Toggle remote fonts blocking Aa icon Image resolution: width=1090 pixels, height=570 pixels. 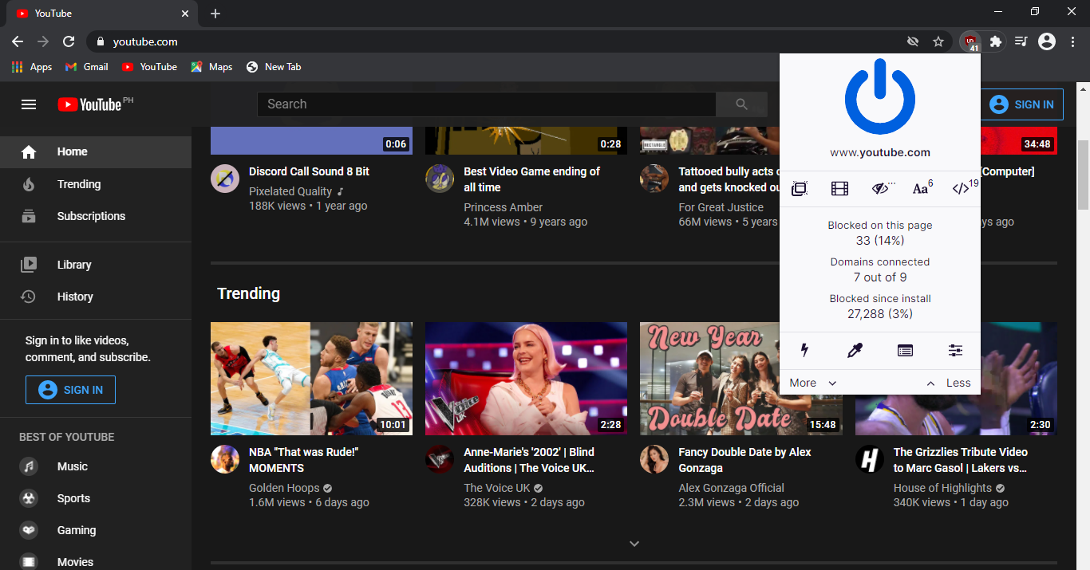(921, 189)
